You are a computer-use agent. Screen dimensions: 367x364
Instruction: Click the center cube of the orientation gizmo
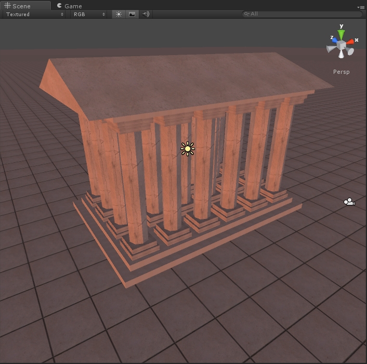[x=341, y=46]
